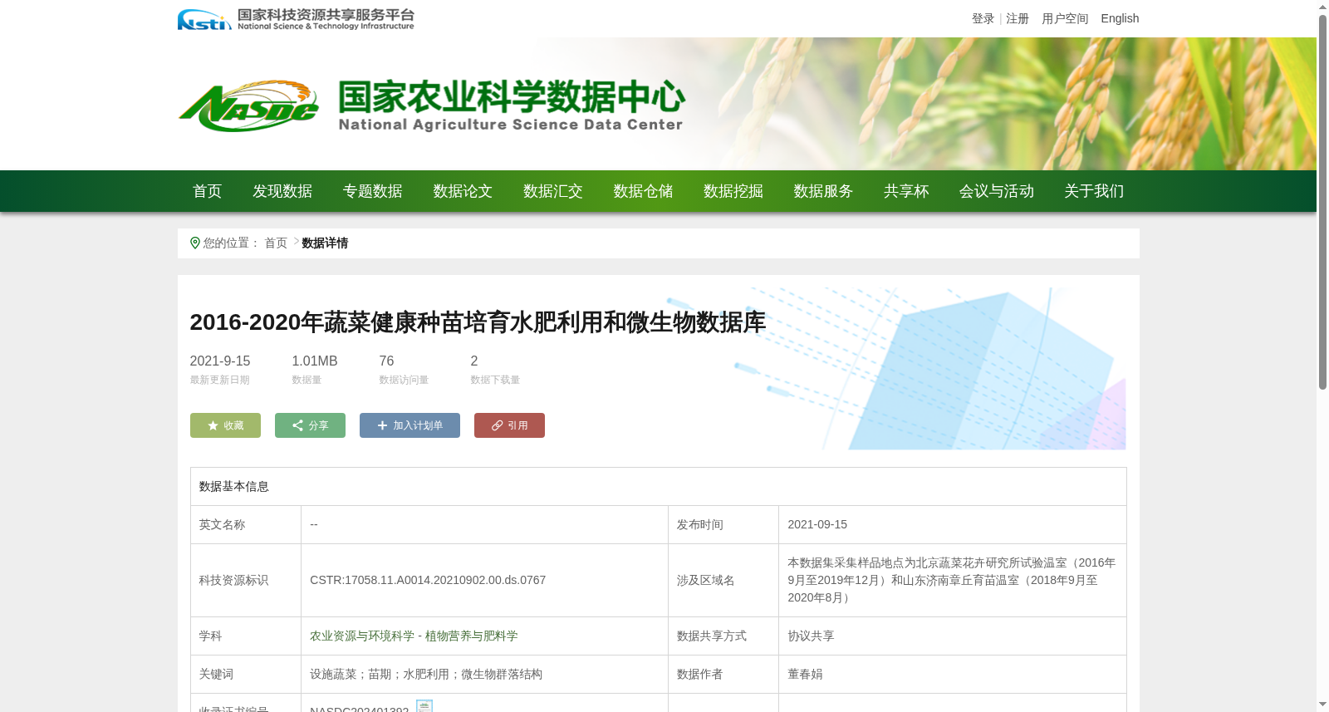1329x712 pixels.
Task: Click the scrollbar up arrow
Action: [1322, 7]
